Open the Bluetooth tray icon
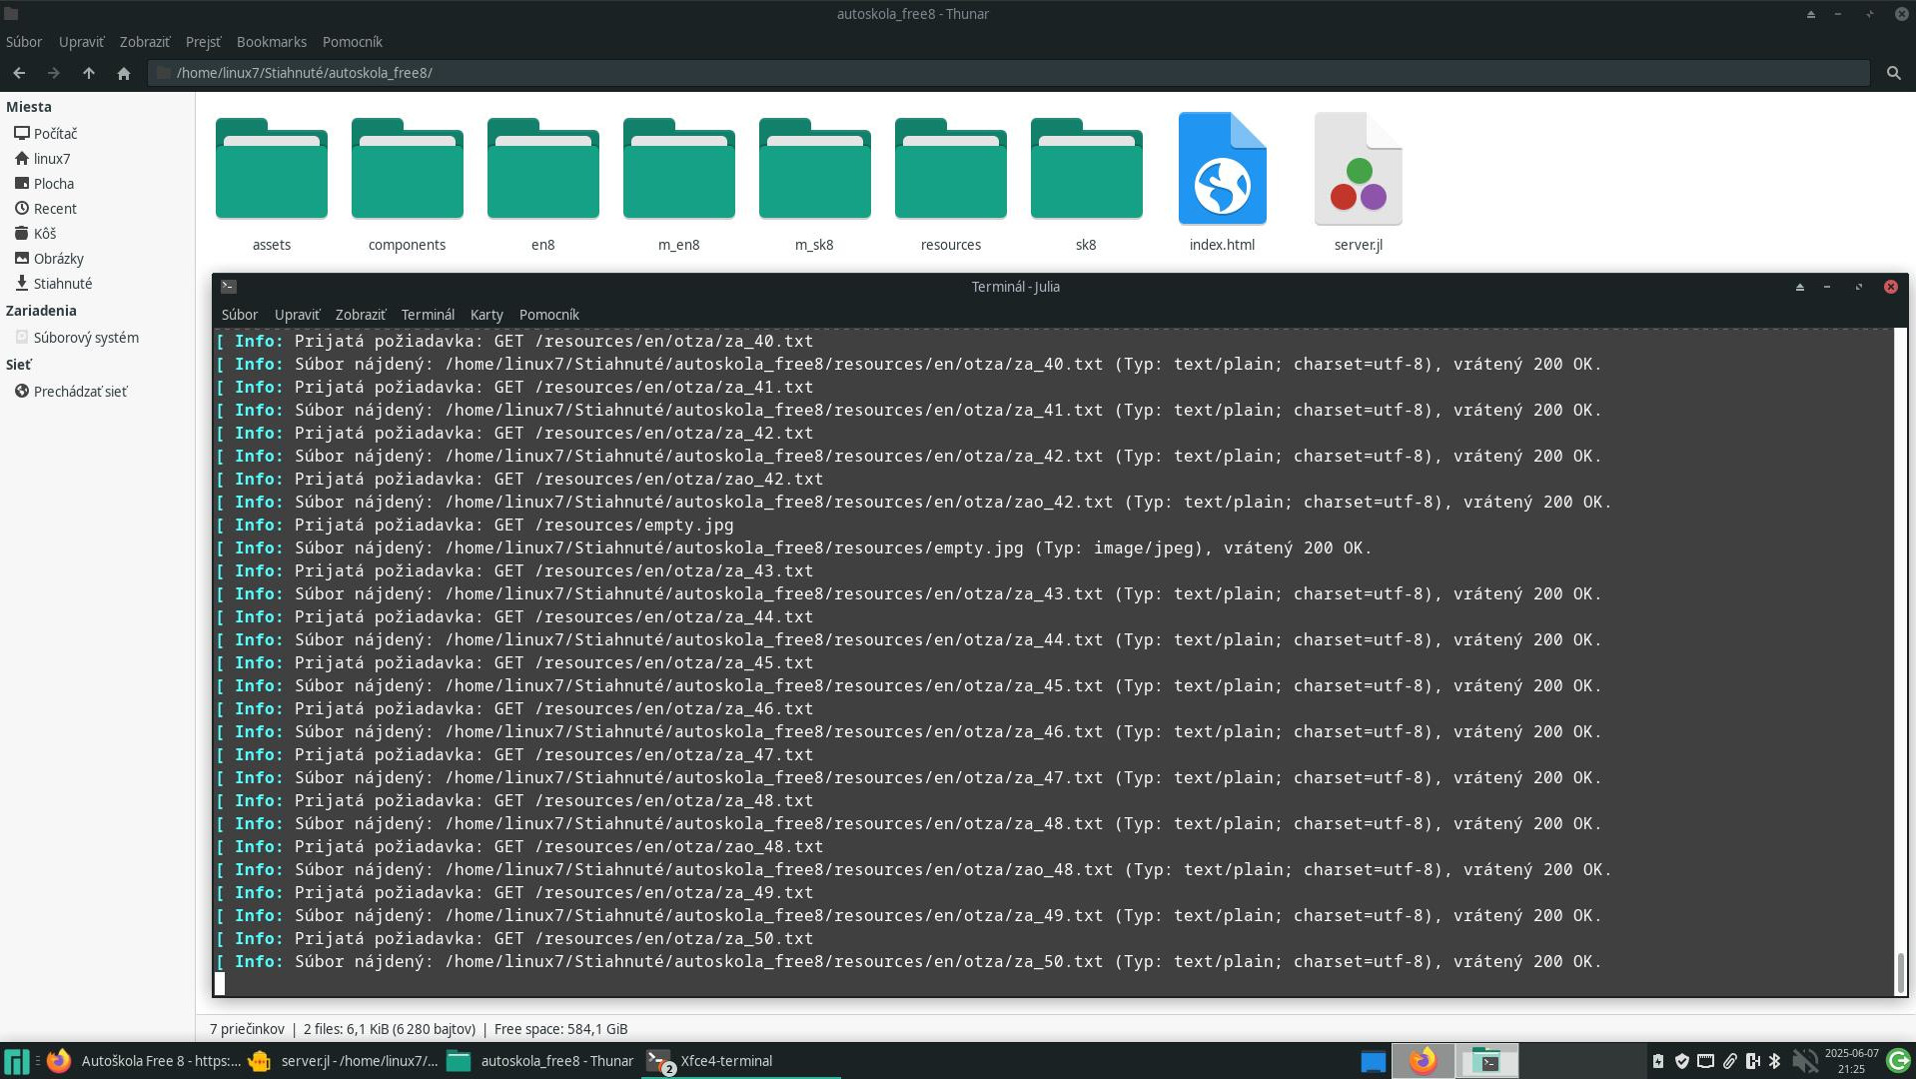Viewport: 1916px width, 1079px height. [x=1775, y=1062]
